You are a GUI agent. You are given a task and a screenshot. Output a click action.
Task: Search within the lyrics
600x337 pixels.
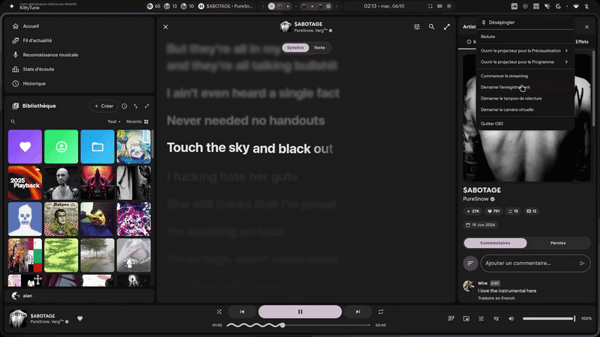432,27
